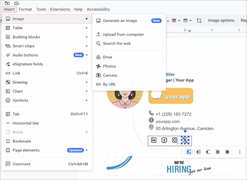The image size is (247, 180).
Task: Click the crop image icon
Action: [199, 21]
